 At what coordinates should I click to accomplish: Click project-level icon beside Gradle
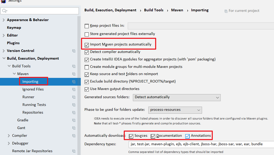[74, 120]
